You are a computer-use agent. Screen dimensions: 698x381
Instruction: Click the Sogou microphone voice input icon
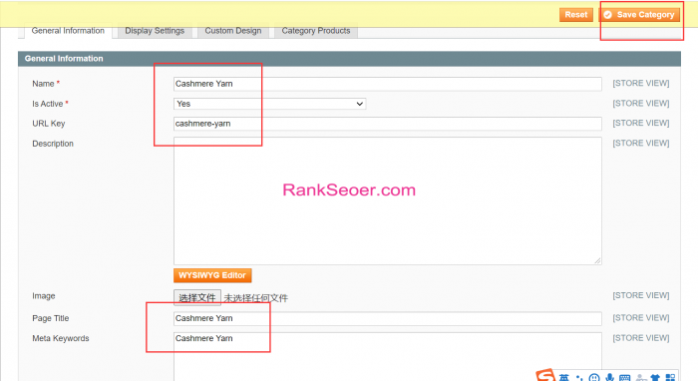[x=609, y=377]
